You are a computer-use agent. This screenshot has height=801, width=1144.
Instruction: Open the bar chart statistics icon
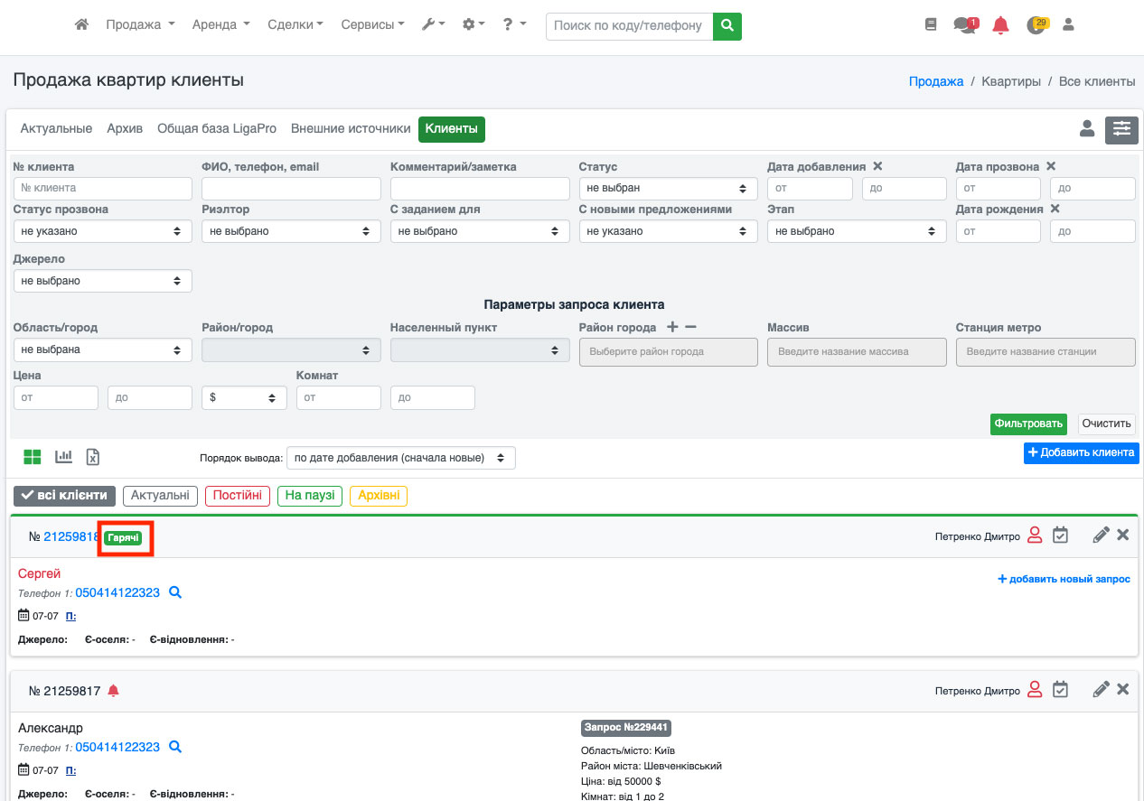coord(63,457)
